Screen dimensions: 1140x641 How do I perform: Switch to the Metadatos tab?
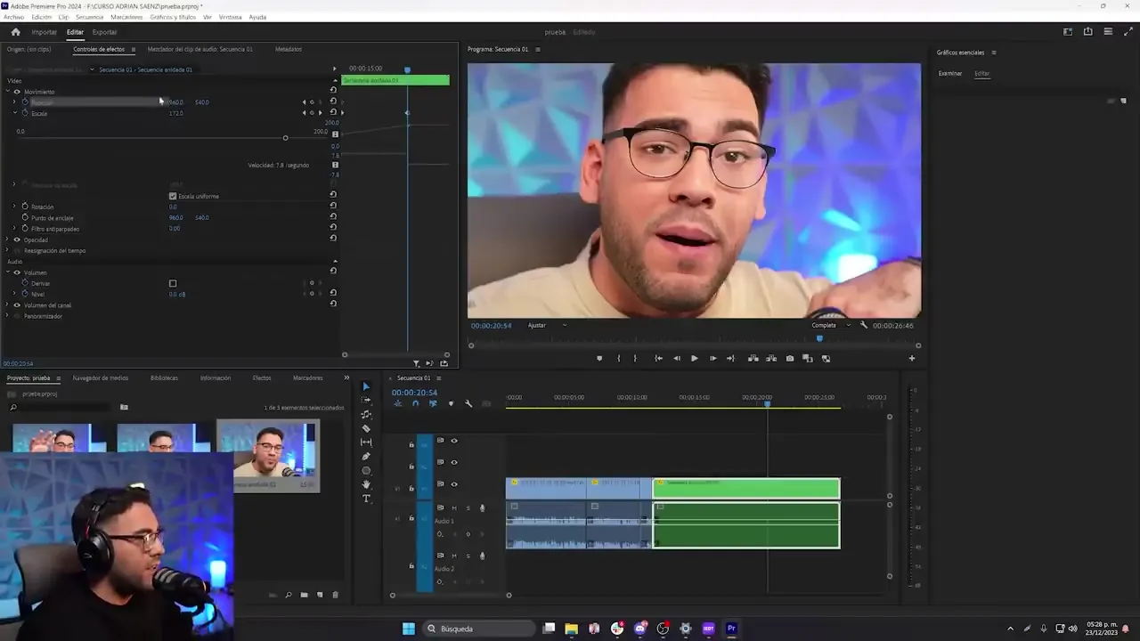289,49
